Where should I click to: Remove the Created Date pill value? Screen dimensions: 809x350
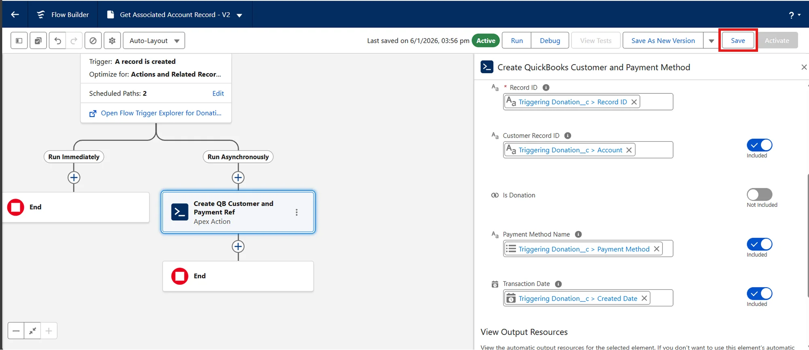point(644,299)
